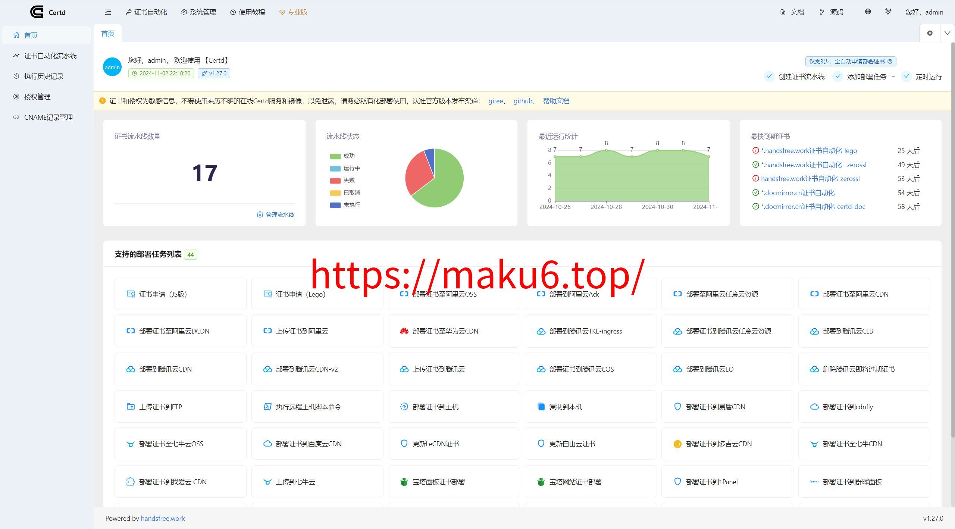Click the blue square icon on 复制到本机
The height and width of the screenshot is (529, 955).
coord(541,407)
